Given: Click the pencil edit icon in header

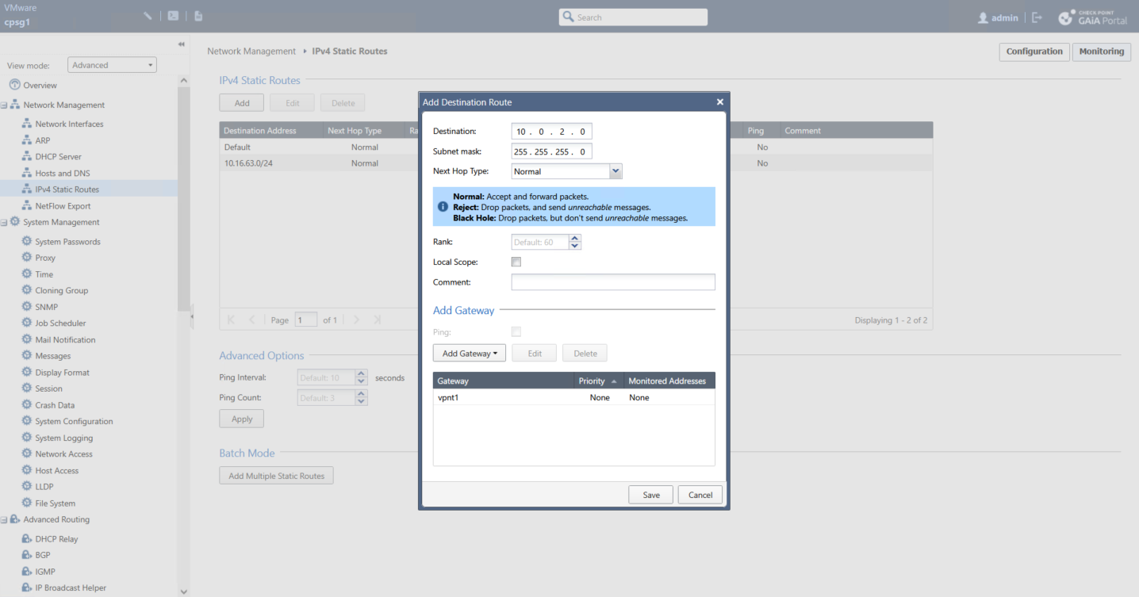Looking at the screenshot, I should pos(148,16).
